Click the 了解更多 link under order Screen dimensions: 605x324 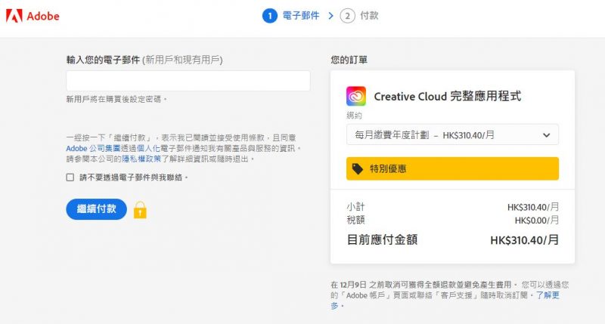point(548,295)
